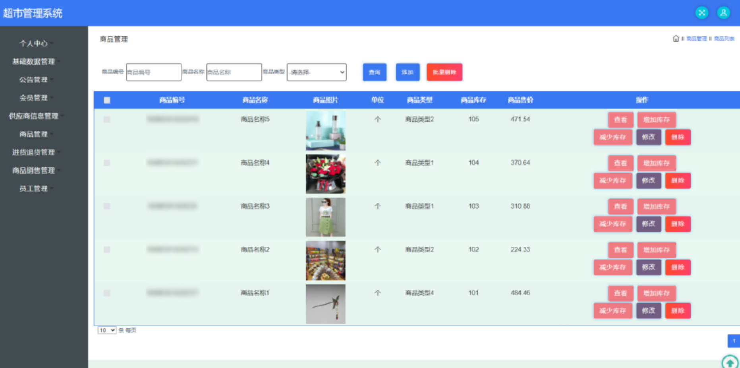The height and width of the screenshot is (368, 740).
Task: Click 查看 for 商品名称1
Action: [x=620, y=293]
